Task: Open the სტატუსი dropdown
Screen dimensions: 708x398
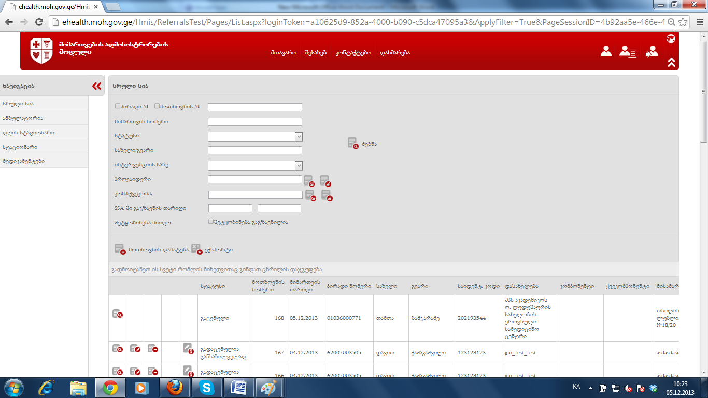Action: click(299, 137)
